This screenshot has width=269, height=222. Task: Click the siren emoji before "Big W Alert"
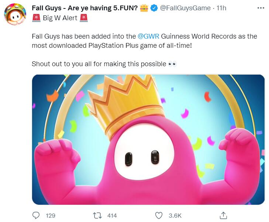37,17
